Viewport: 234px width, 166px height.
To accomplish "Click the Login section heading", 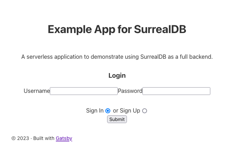I will click(117, 75).
